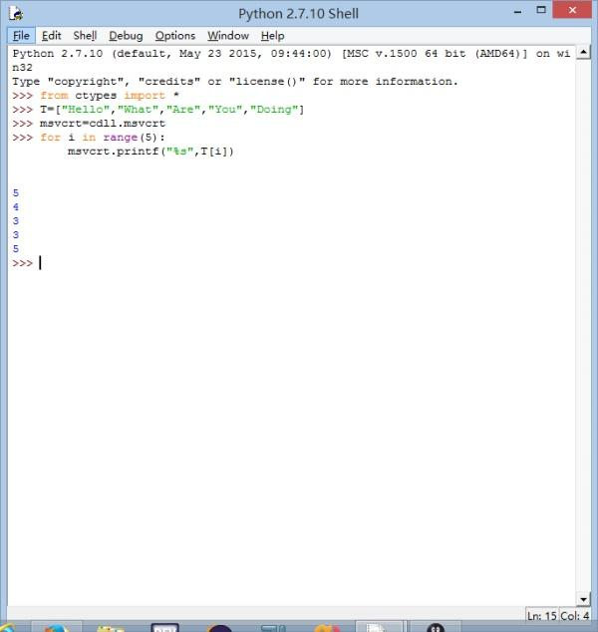Click the "import" keyword
Image resolution: width=598 pixels, height=632 pixels.
(145, 96)
